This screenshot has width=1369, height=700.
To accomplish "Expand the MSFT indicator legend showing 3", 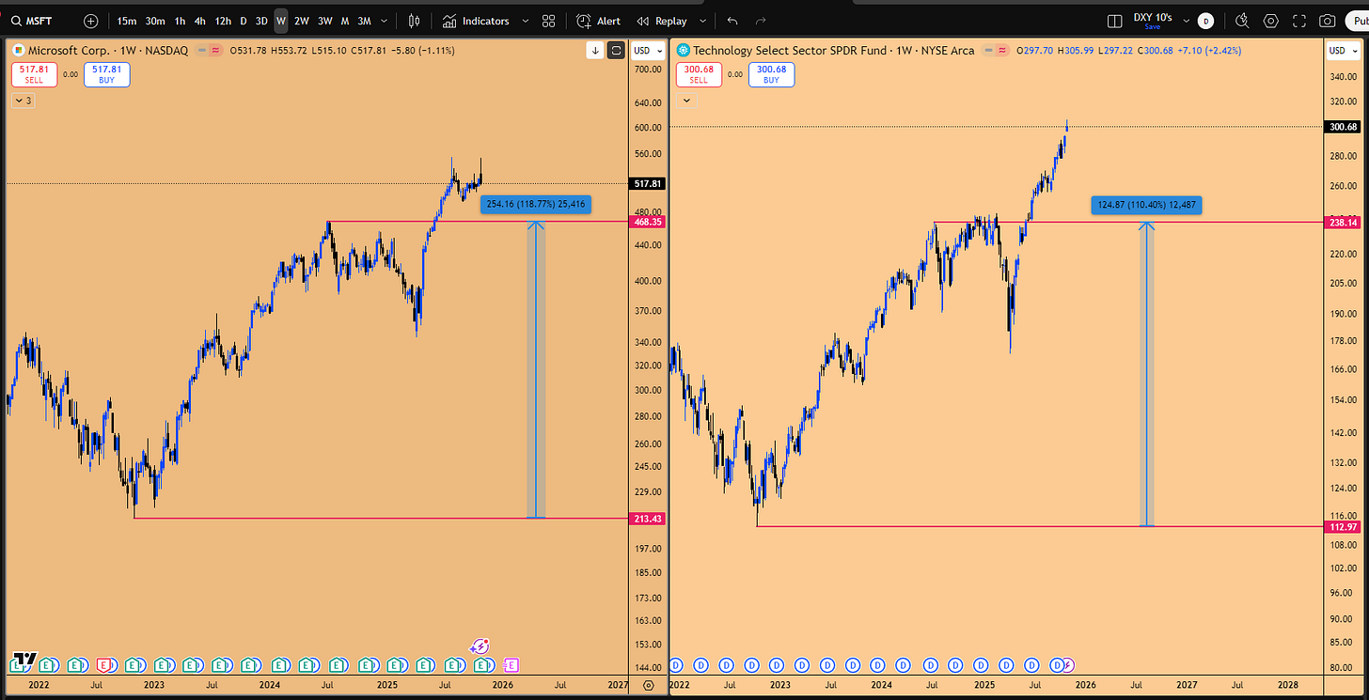I will click(x=23, y=100).
